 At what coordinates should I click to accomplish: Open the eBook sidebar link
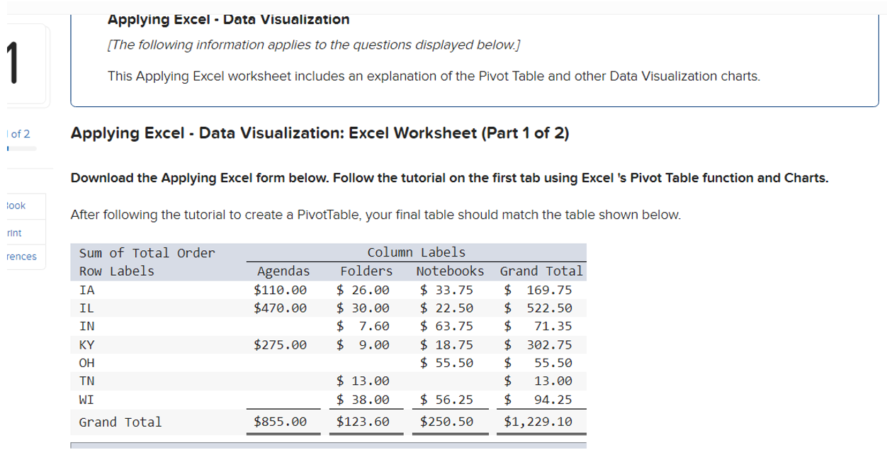click(15, 206)
